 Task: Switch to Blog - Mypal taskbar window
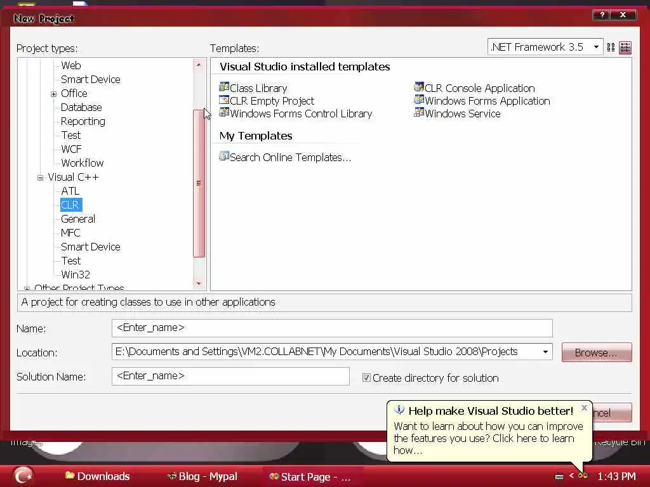click(x=202, y=476)
